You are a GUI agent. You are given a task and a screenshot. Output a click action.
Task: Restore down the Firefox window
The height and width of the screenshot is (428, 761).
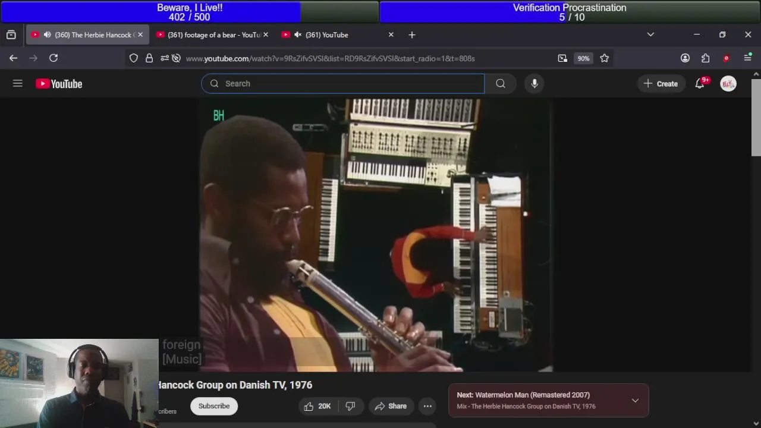(x=722, y=34)
